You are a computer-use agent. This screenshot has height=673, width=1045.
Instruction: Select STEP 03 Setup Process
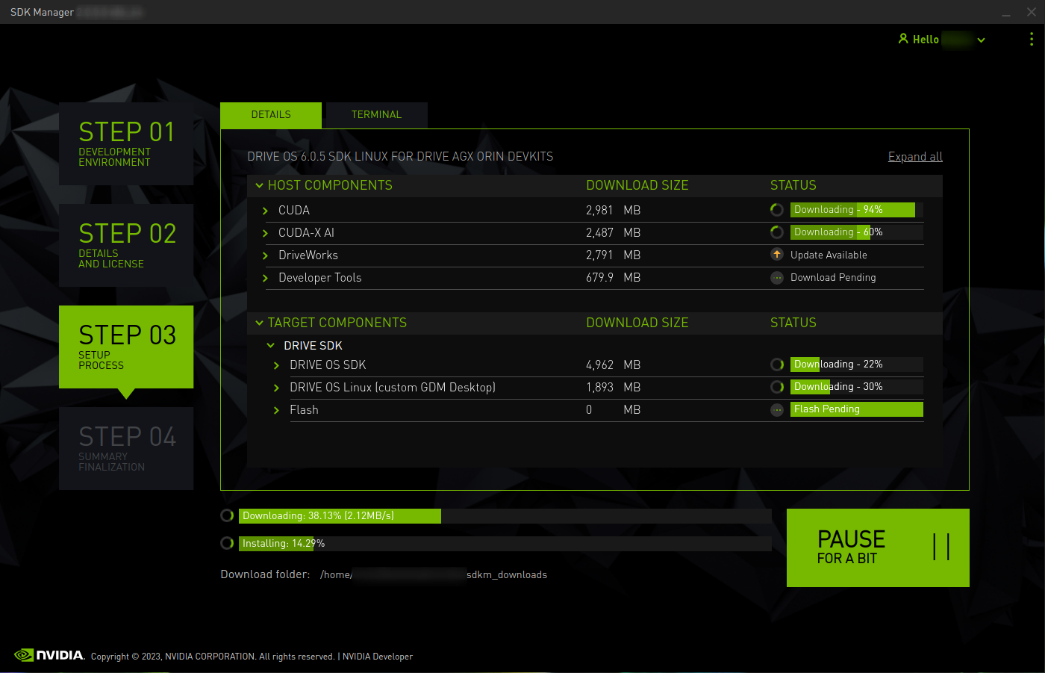126,347
